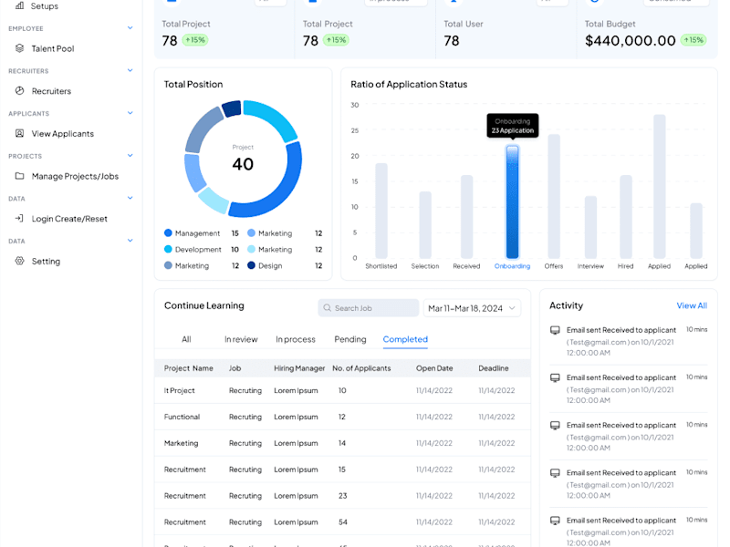Click the Recruiters pie-chart icon

click(19, 90)
